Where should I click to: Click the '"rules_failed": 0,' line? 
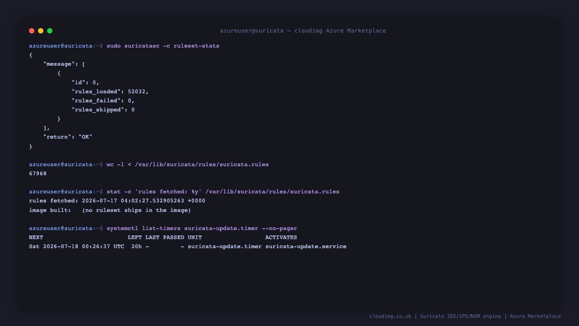click(x=103, y=101)
